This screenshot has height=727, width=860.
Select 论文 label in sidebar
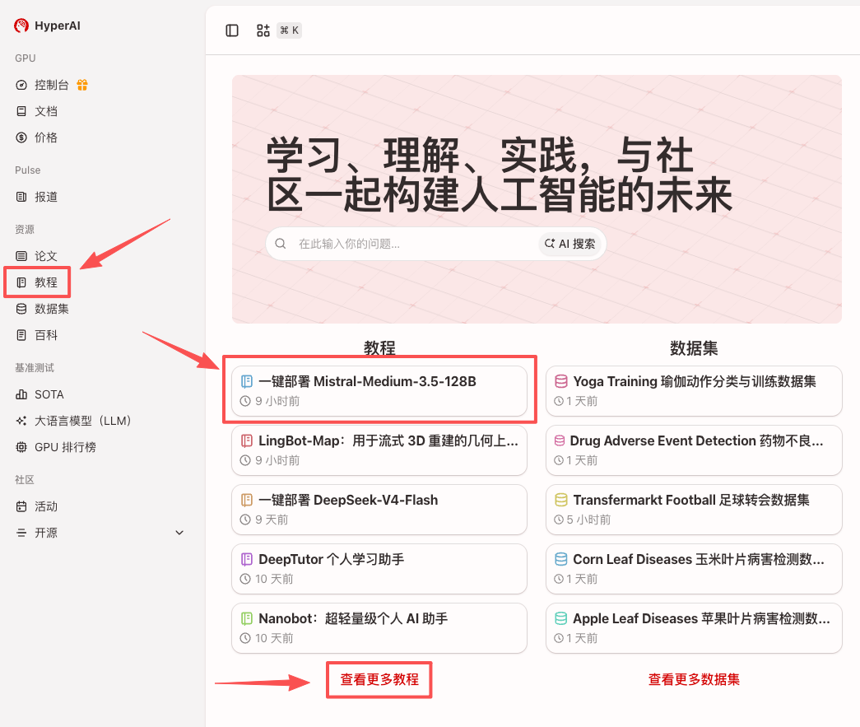46,256
